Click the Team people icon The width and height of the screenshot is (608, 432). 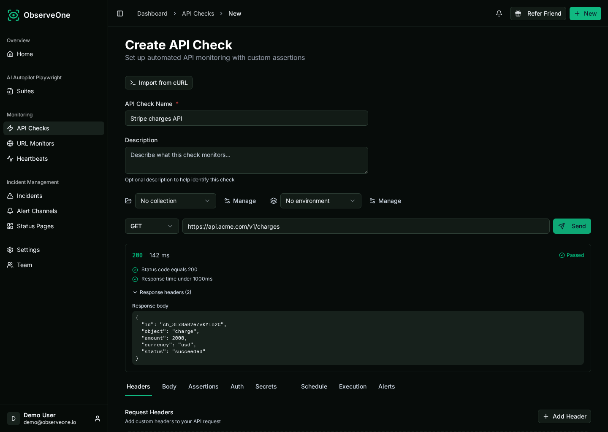coord(10,265)
